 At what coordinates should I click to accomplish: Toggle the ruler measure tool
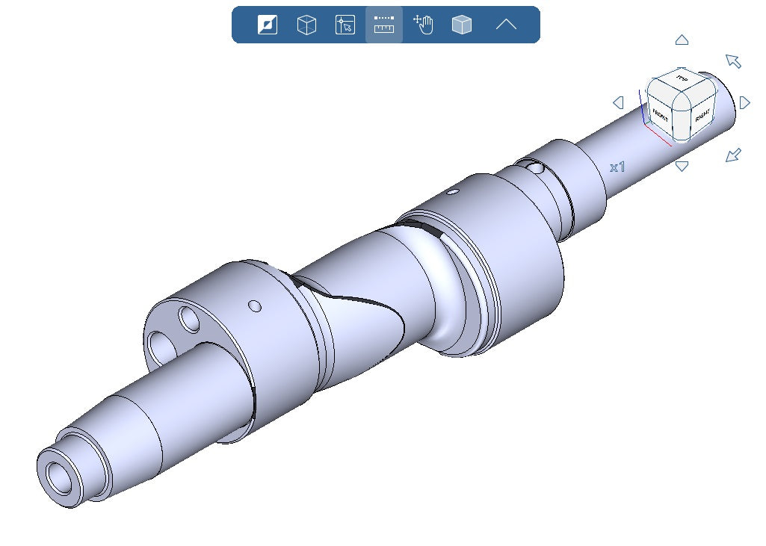click(x=384, y=25)
